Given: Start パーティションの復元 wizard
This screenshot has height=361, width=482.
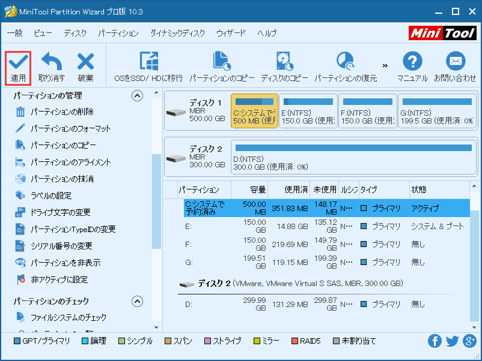Looking at the screenshot, I should 346,68.
